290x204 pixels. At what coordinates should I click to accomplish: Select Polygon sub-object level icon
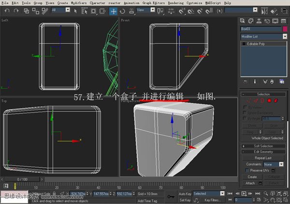point(269,101)
